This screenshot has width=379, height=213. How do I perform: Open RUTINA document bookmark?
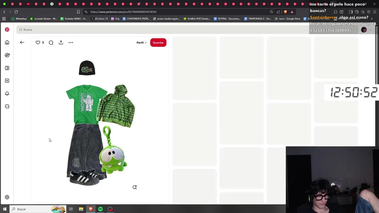click(227, 19)
